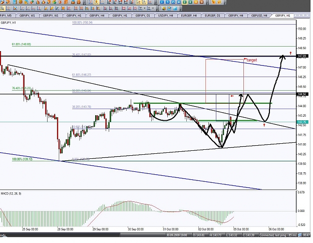
Task: Open the GBPJPY, D1 chart tab
Action: 143,16
